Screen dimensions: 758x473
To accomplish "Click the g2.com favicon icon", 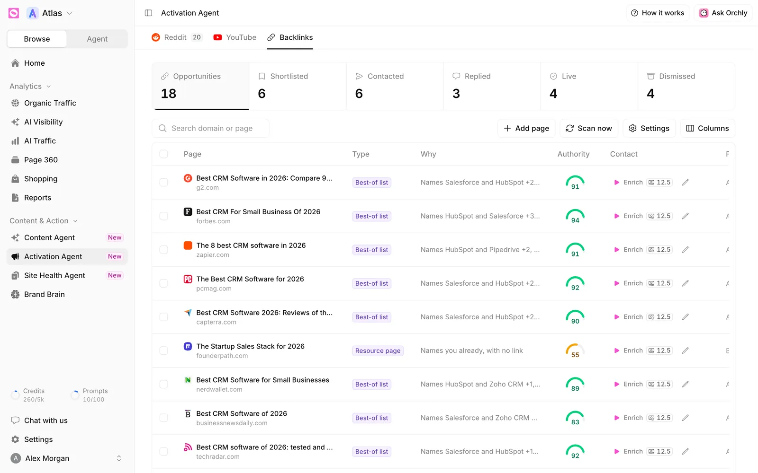I will (x=188, y=178).
